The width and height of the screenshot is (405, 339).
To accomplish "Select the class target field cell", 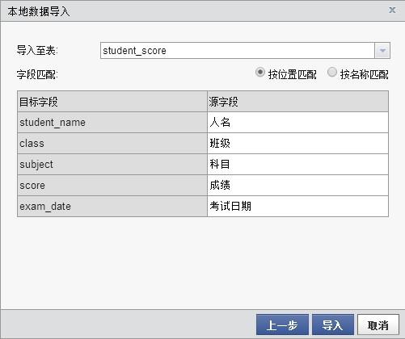I will (x=112, y=144).
